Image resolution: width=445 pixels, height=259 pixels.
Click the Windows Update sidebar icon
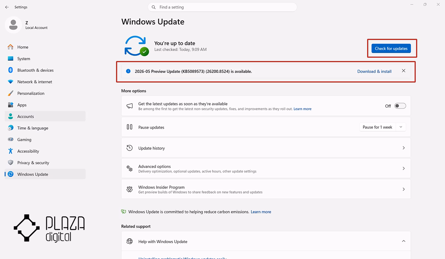(10, 174)
